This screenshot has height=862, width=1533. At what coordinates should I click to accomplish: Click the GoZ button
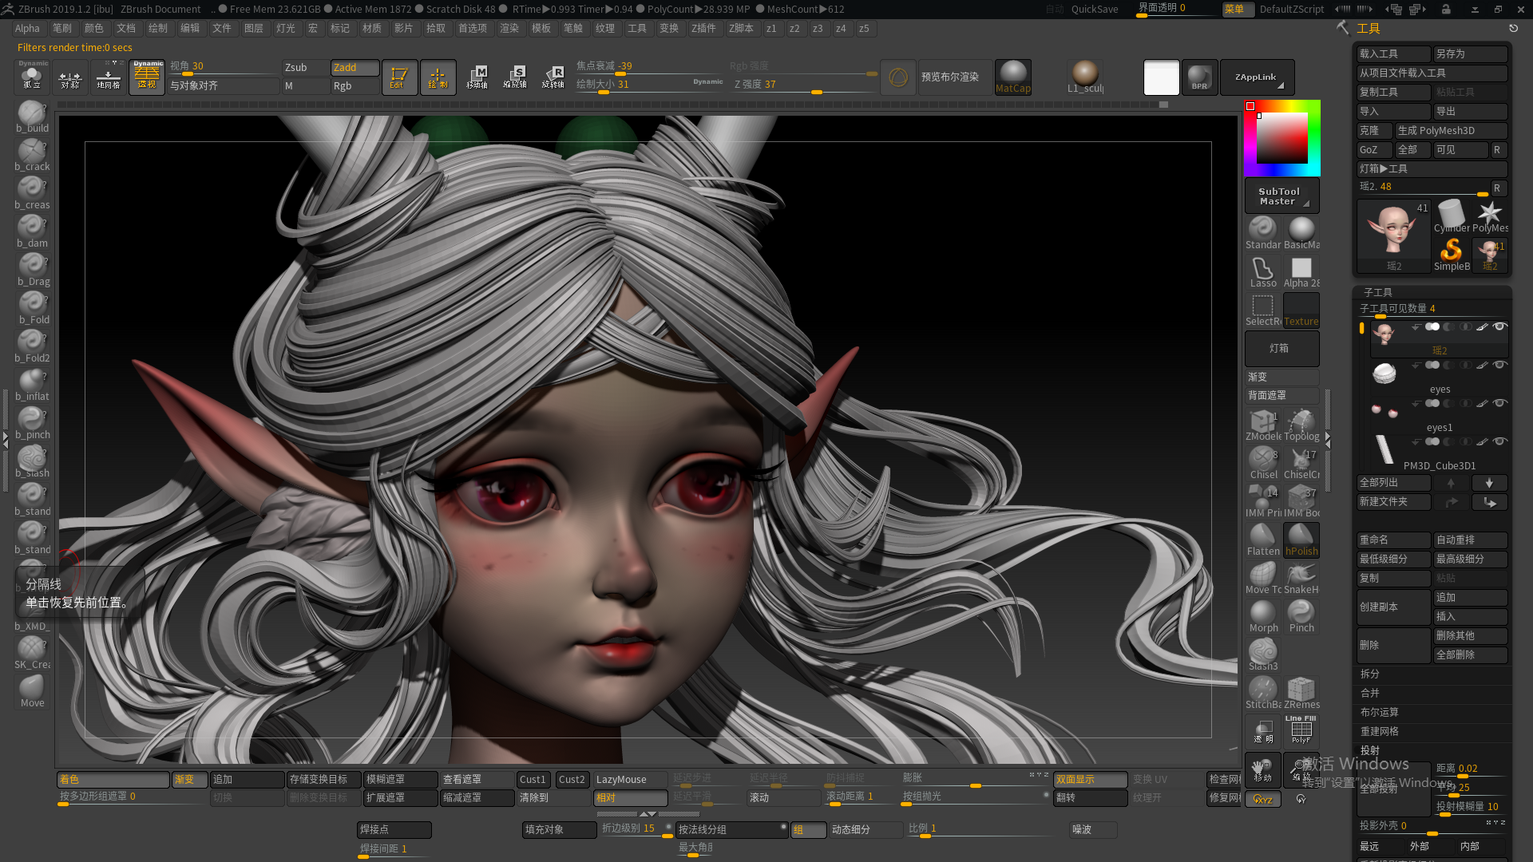pyautogui.click(x=1374, y=150)
